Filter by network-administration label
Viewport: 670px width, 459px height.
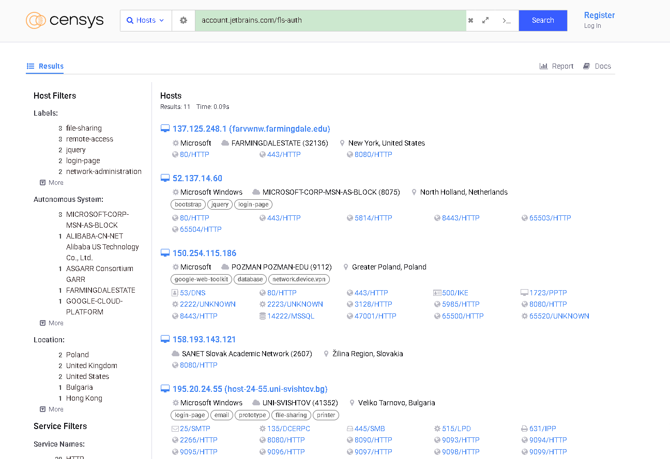pos(104,171)
